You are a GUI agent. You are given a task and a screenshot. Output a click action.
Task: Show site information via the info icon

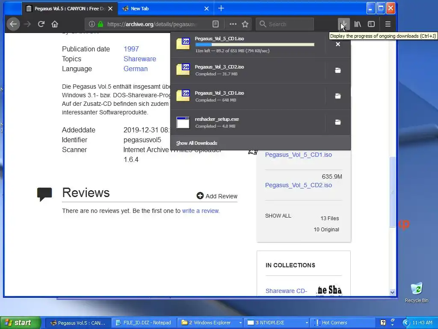(x=92, y=24)
